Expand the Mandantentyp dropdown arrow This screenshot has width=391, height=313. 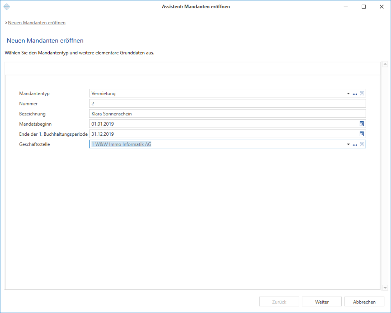click(348, 94)
